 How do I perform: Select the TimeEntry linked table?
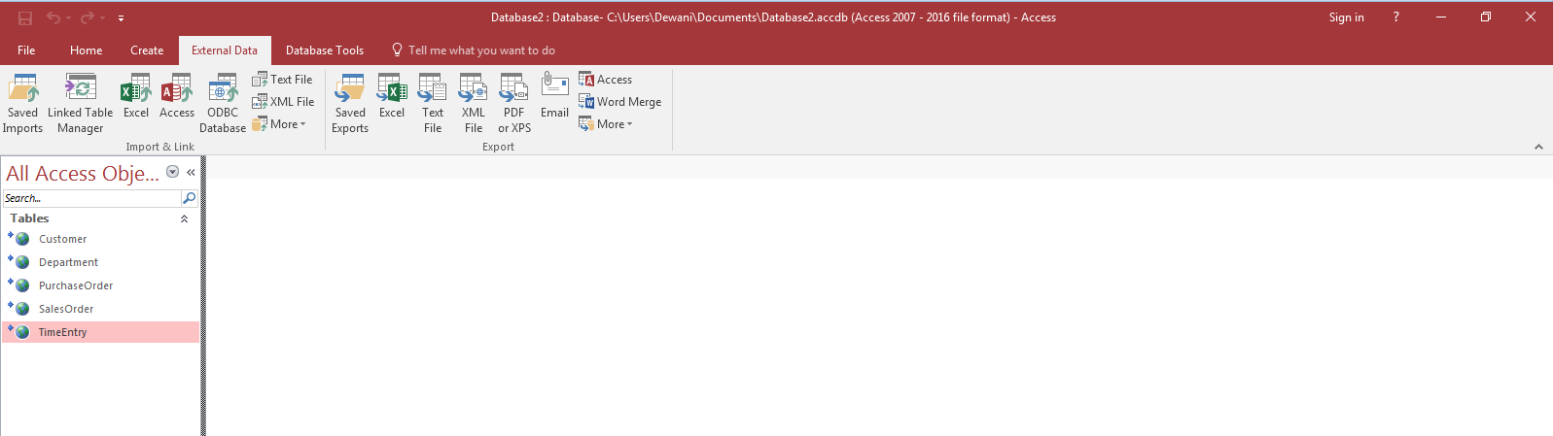click(x=101, y=332)
